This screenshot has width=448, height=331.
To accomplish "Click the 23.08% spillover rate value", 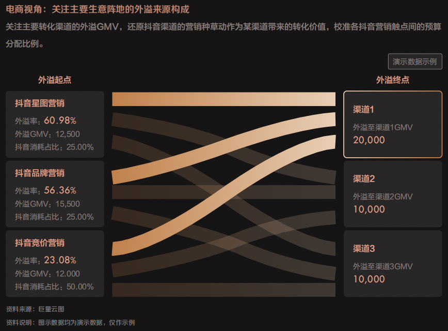I will 60,260.
